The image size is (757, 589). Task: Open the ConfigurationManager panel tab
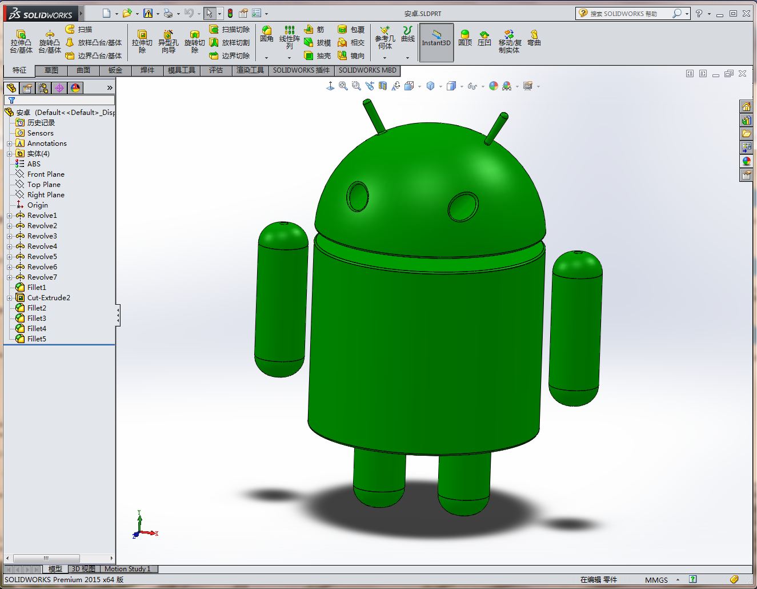click(x=43, y=87)
